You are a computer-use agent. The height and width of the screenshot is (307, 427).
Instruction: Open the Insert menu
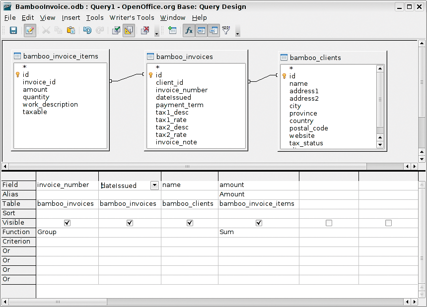pyautogui.click(x=71, y=18)
